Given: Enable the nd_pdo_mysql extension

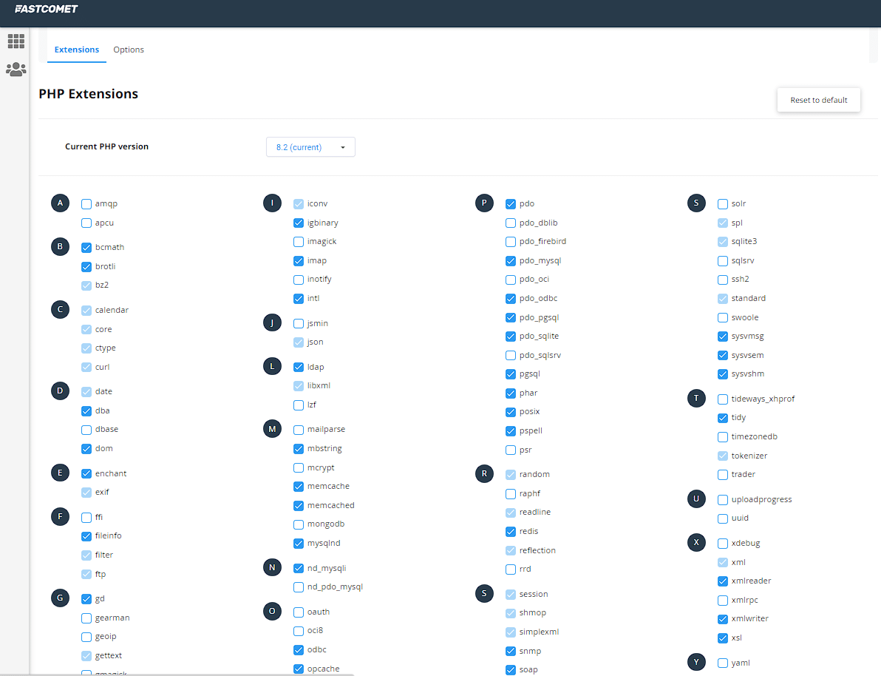Looking at the screenshot, I should (x=299, y=587).
